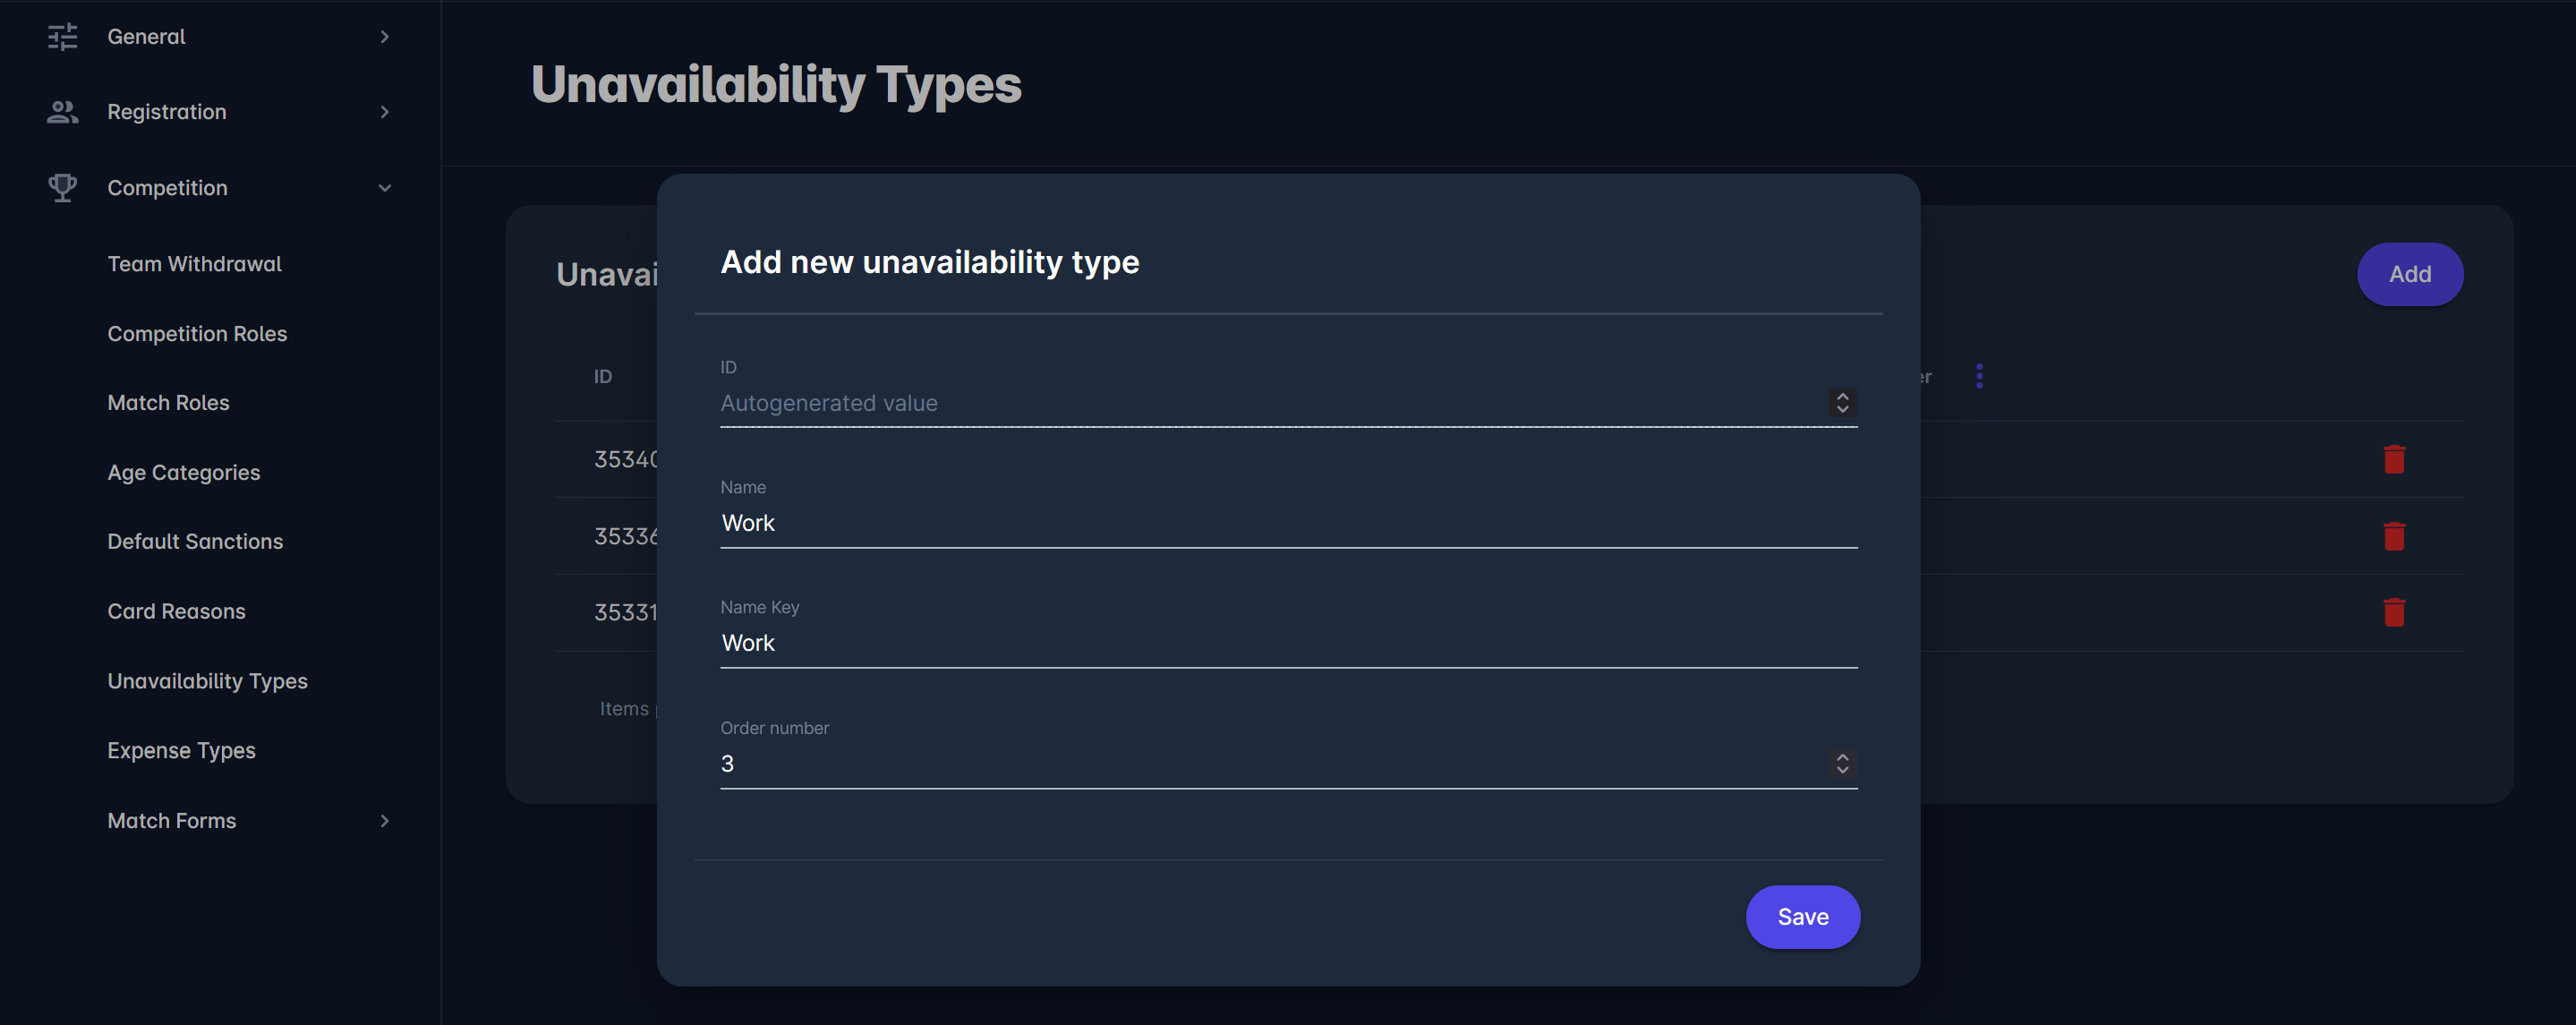2576x1025 pixels.
Task: Delete the first unavailability type row
Action: click(x=2393, y=460)
